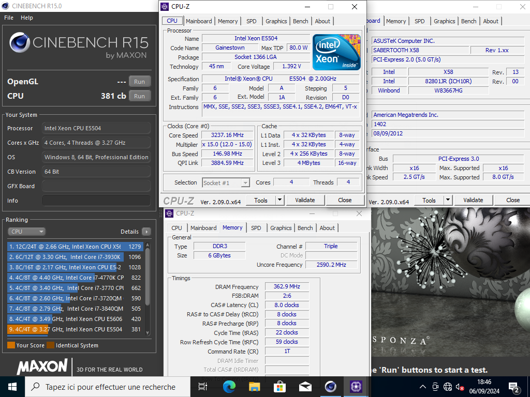Click the Identical System brown swatch
Screen dimensions: 530x397
pyautogui.click(x=50, y=345)
